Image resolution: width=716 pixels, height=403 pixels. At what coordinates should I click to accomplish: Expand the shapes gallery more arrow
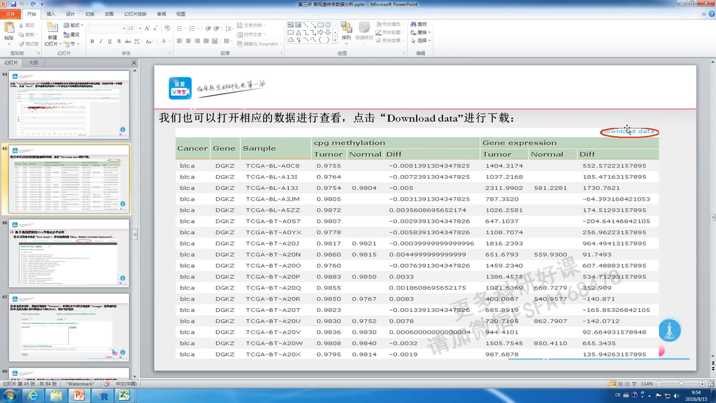[x=335, y=40]
